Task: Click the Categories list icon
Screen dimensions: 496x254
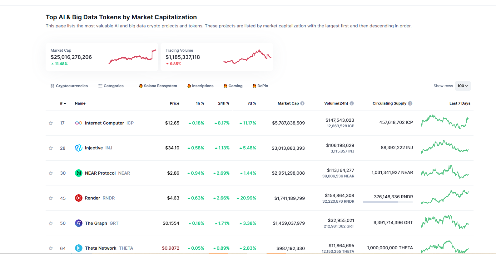Action: [100, 86]
